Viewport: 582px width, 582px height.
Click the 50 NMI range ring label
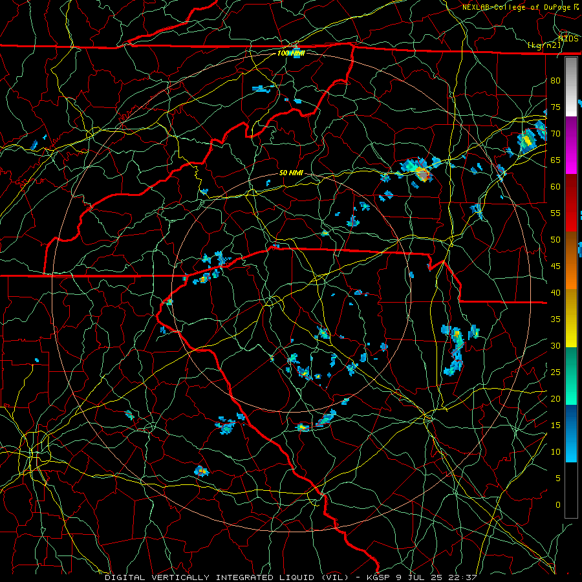(x=291, y=173)
